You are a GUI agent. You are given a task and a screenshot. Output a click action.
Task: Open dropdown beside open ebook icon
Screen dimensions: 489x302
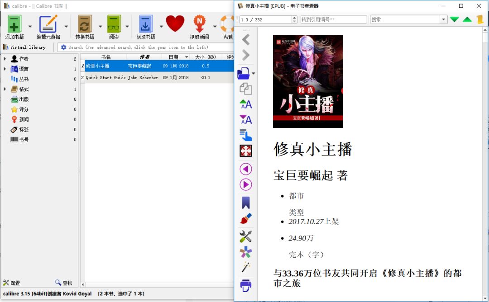click(254, 74)
